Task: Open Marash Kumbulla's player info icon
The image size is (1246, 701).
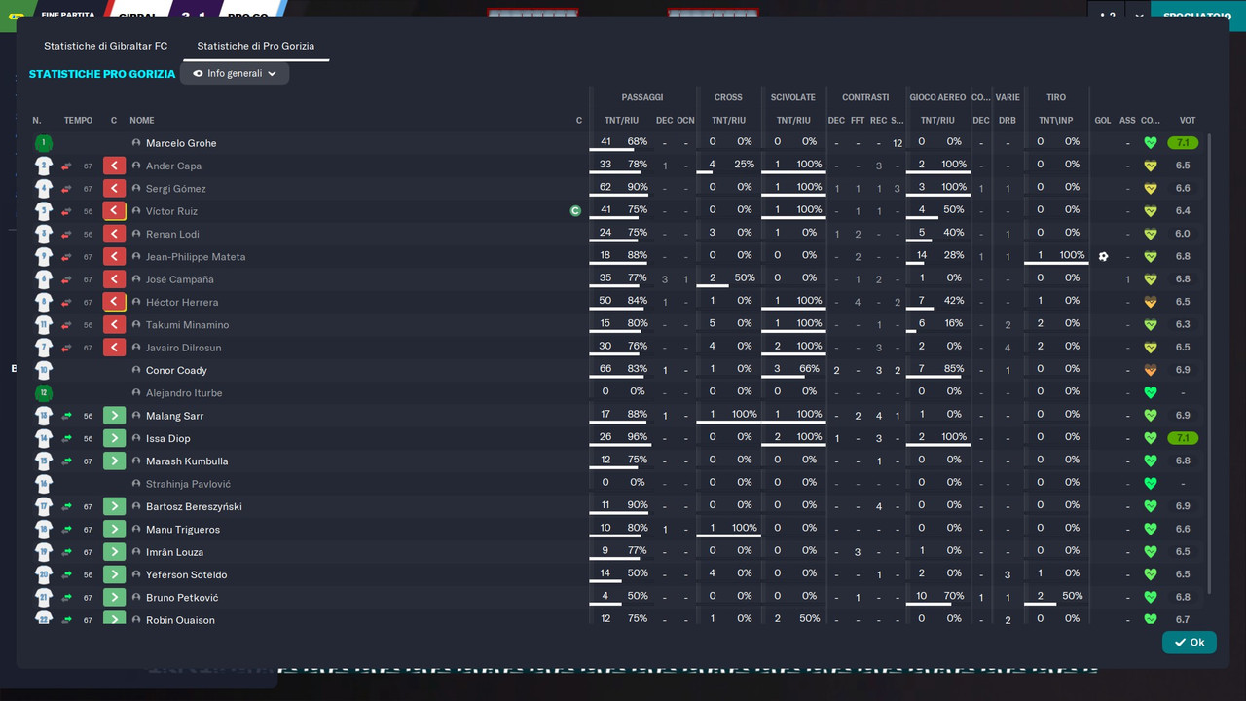Action: [x=136, y=461]
